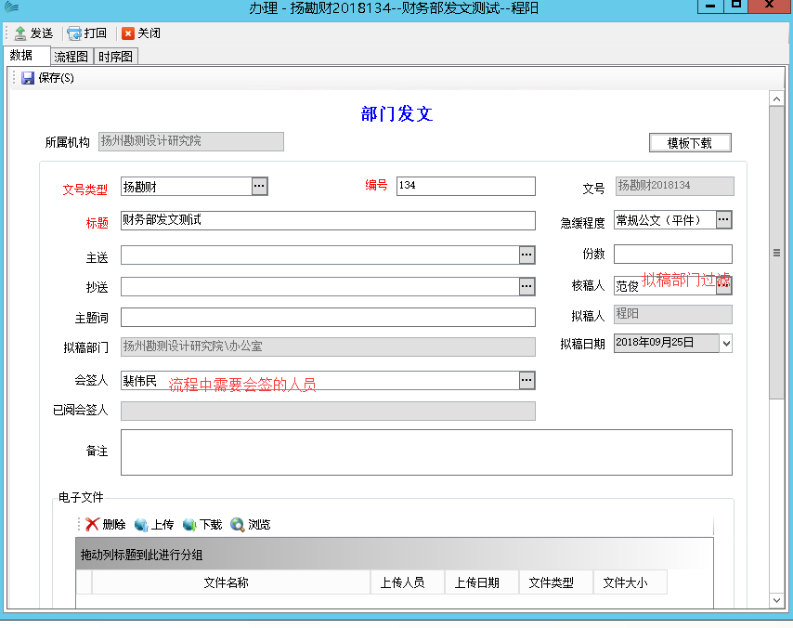Click the 会签人 field containing 裴伟民
The image size is (793, 628).
pos(320,381)
